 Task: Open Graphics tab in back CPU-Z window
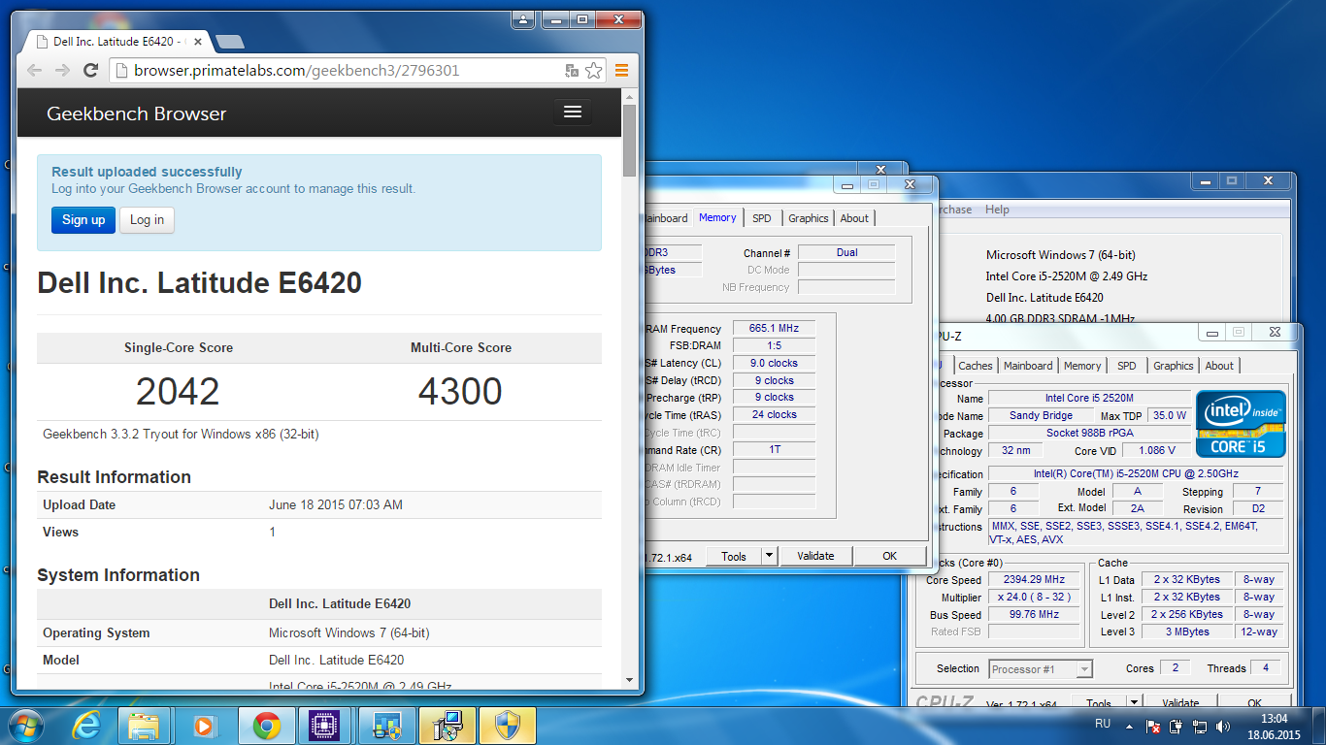coord(808,218)
